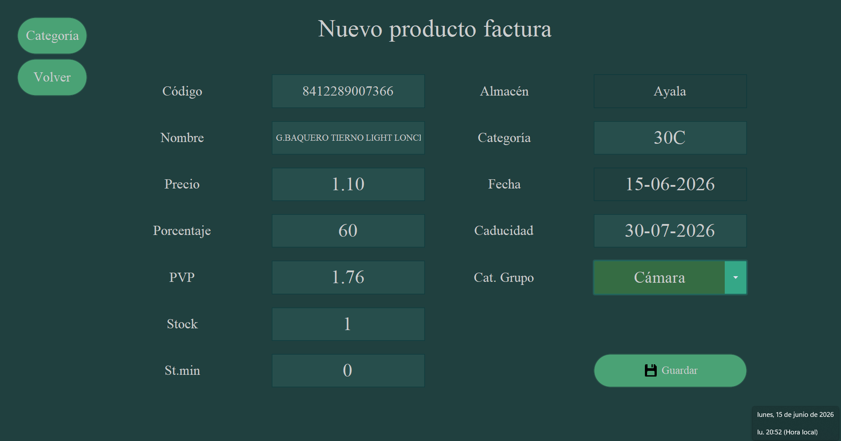The height and width of the screenshot is (441, 841).
Task: Save product with Guardar button
Action: [x=670, y=370]
